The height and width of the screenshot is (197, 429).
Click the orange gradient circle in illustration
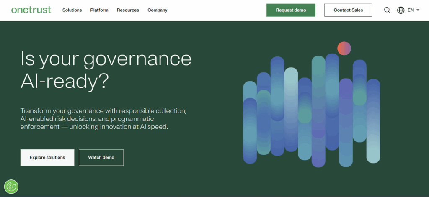pos(344,49)
